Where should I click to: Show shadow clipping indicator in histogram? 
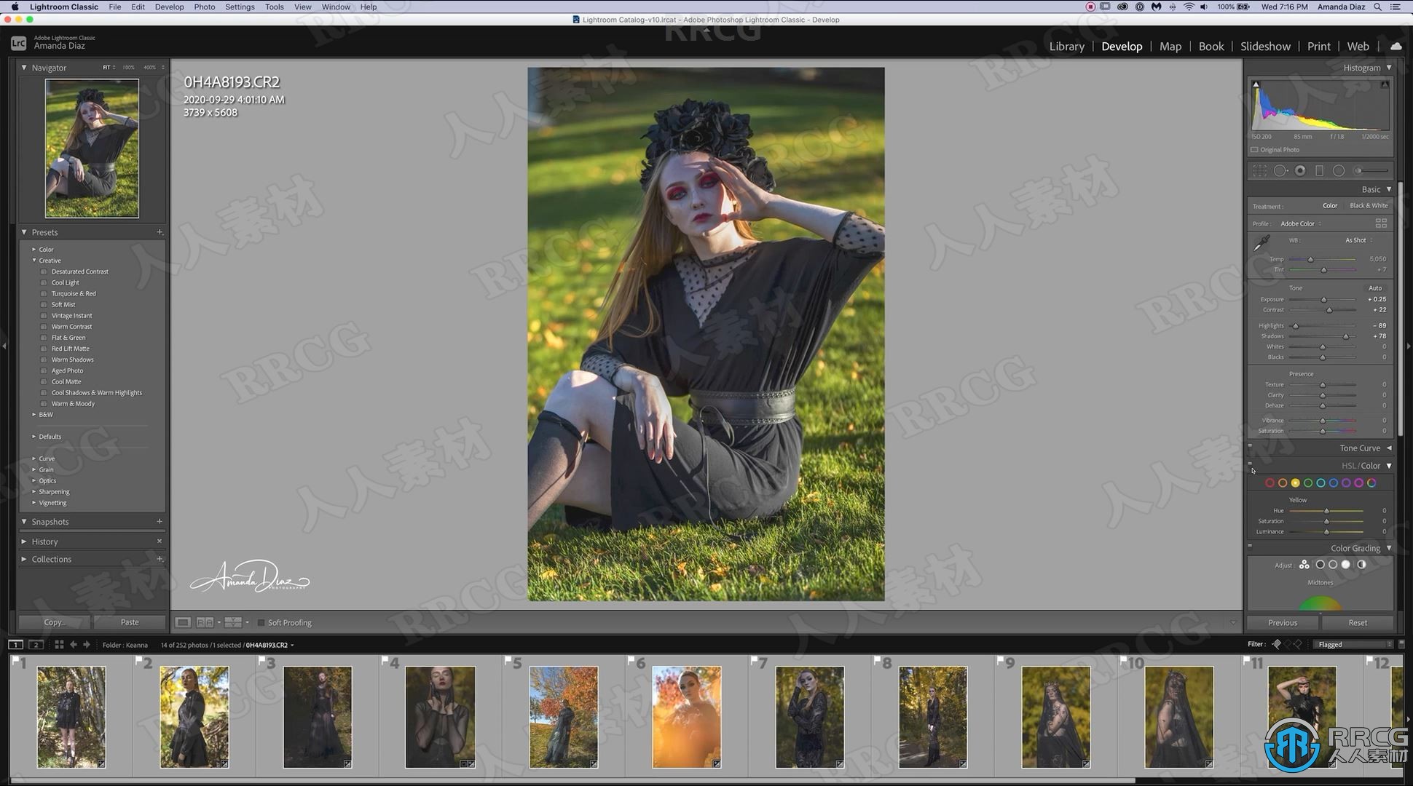click(1256, 84)
